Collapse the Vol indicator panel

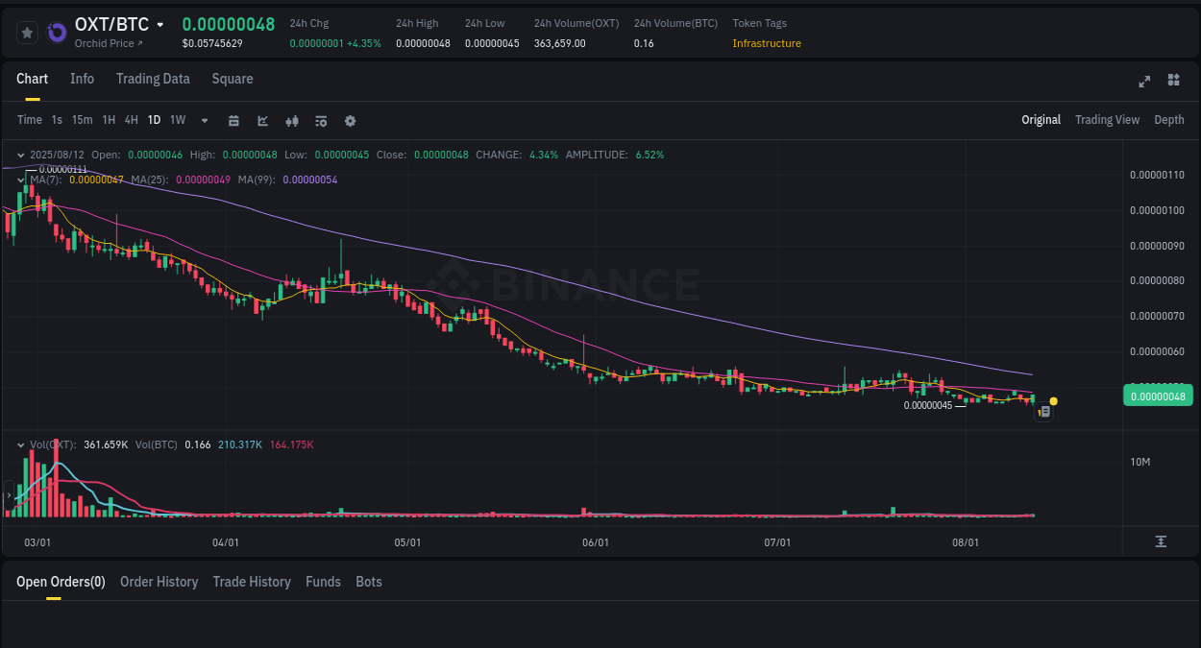[20, 444]
